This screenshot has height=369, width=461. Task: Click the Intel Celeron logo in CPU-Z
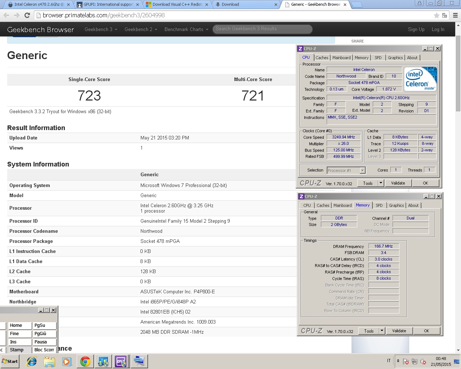point(420,79)
